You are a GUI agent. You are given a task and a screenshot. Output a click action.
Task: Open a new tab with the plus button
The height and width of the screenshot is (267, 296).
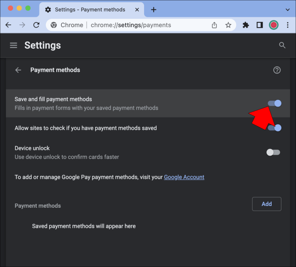(x=154, y=9)
